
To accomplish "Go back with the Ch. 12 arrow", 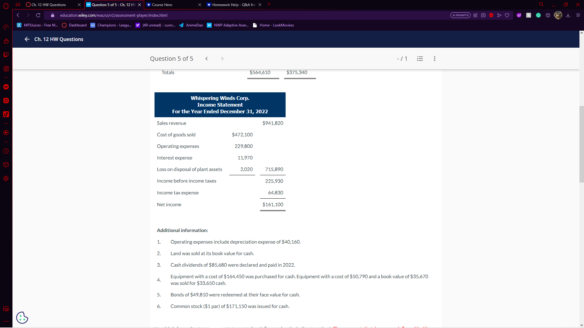I will coord(27,39).
